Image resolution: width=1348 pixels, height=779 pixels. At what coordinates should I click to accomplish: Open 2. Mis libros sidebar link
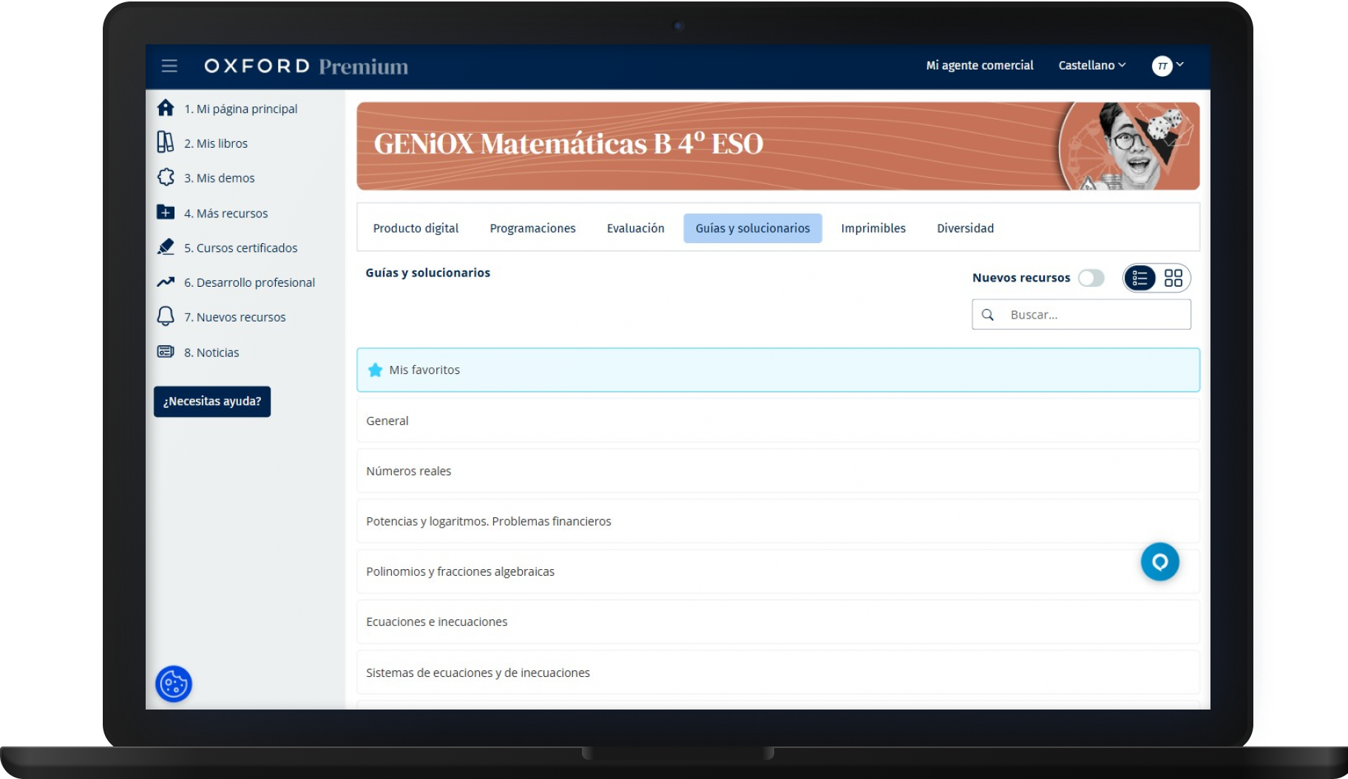tap(216, 143)
